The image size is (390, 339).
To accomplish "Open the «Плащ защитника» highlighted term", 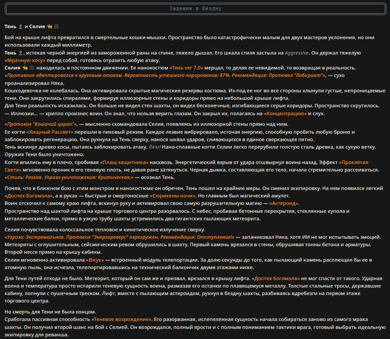I will (x=124, y=162).
